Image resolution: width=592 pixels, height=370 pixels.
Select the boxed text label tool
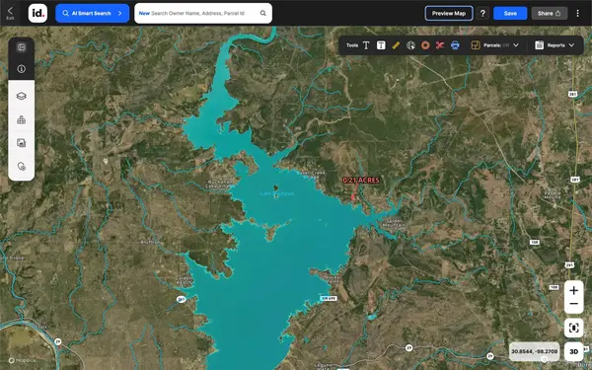[381, 45]
